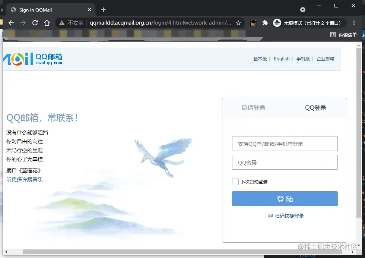
Task: Click the vertical scrollbar thumb
Action: (359, 133)
